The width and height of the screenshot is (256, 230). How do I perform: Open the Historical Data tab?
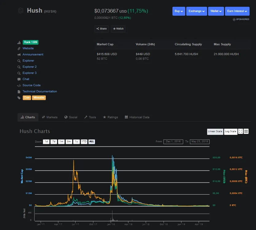(137, 117)
